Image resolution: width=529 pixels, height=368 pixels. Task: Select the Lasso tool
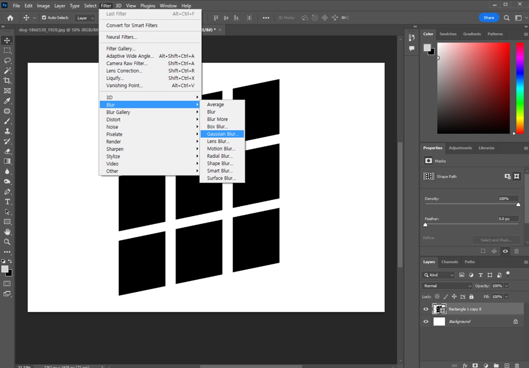[7, 61]
